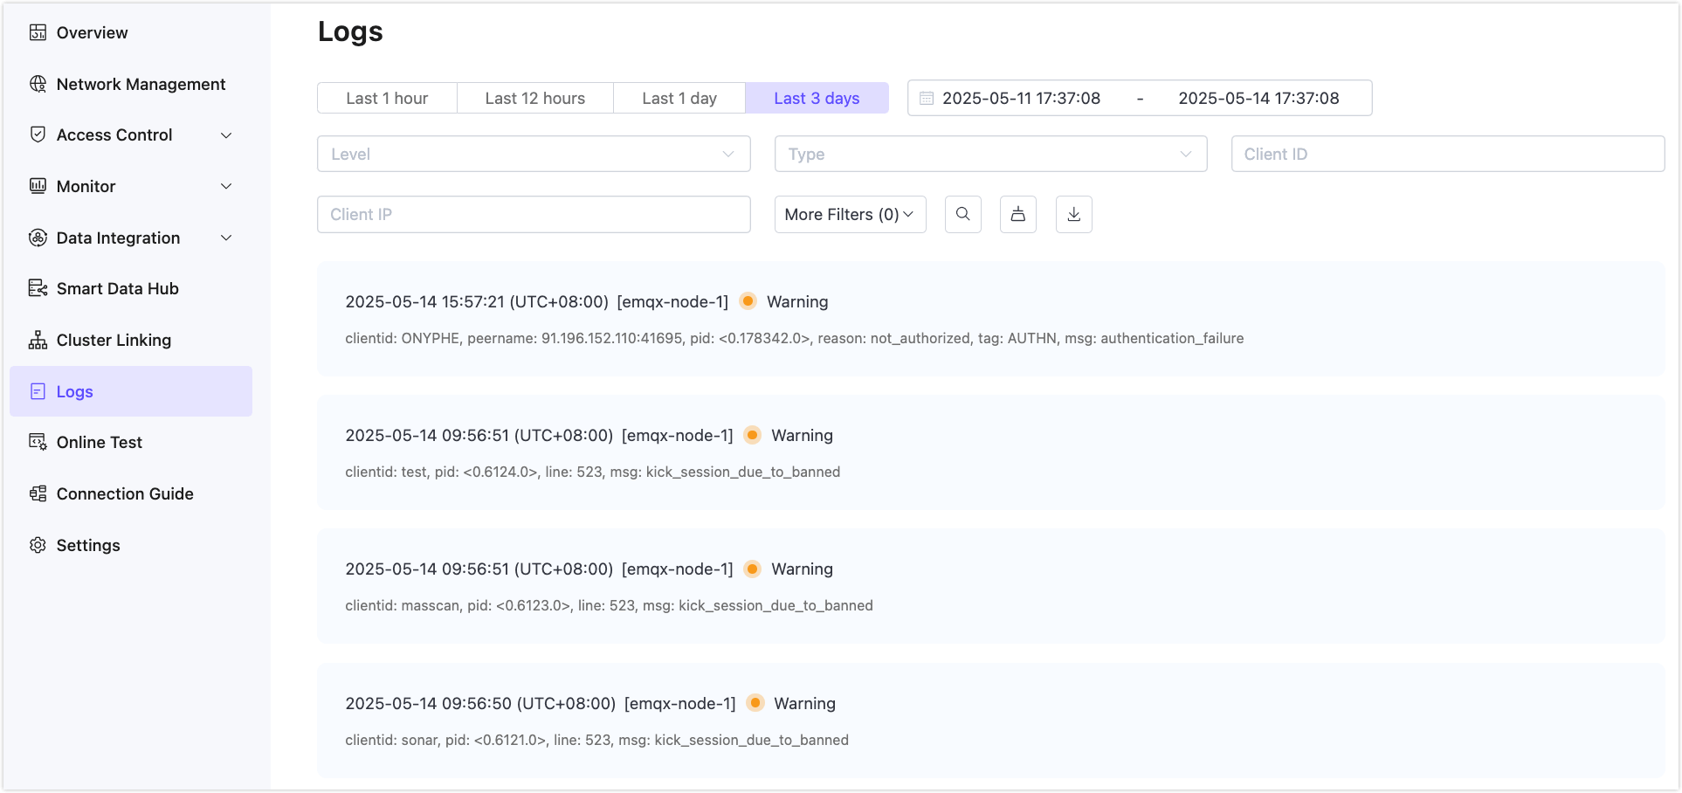The image size is (1682, 793).
Task: Click the clear logs broom icon
Action: (x=1017, y=214)
